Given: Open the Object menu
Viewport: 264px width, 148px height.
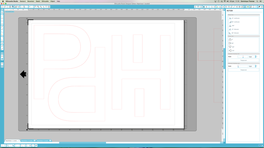Looking at the screenshot, I should 52,1.
